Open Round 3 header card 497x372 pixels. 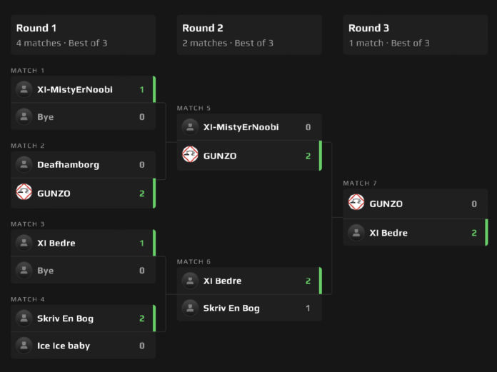pos(415,35)
